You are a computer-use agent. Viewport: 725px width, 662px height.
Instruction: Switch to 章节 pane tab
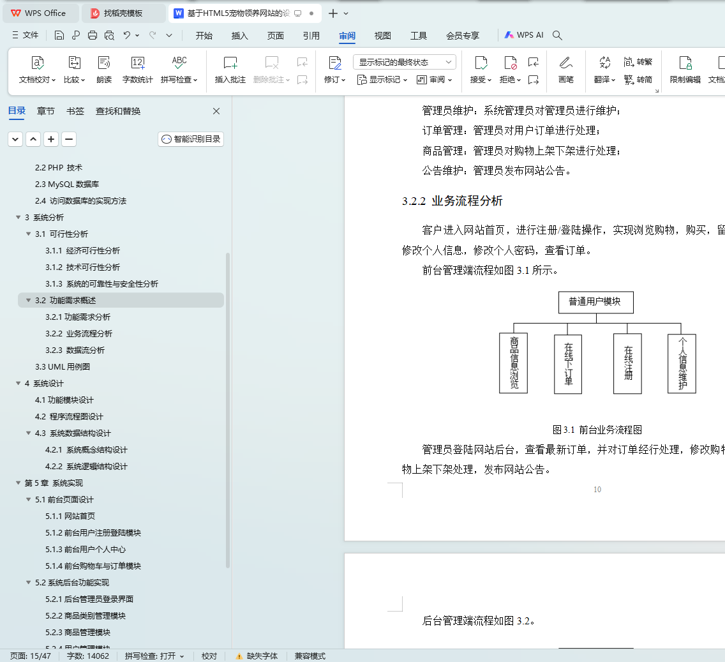[46, 111]
